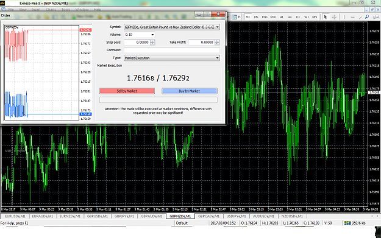Switch chart to M1 timeframe

pyautogui.click(x=248, y=17)
